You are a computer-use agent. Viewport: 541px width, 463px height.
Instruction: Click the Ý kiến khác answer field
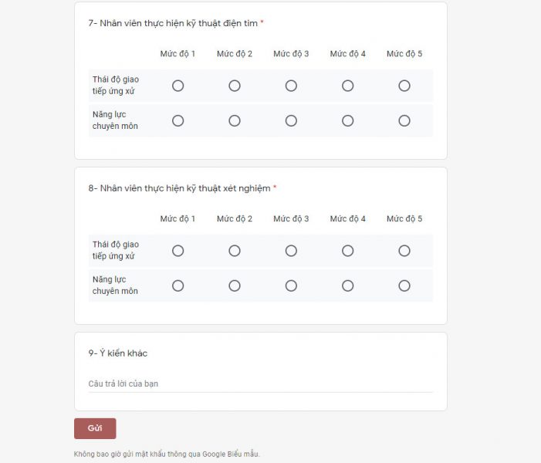[260, 384]
